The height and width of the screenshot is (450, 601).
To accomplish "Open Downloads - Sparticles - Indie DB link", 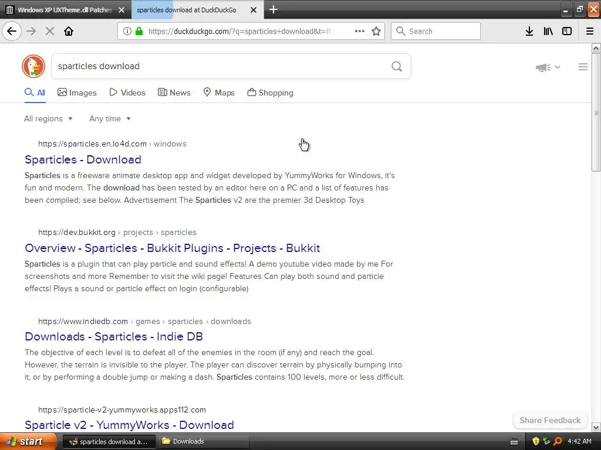I will pyautogui.click(x=114, y=336).
